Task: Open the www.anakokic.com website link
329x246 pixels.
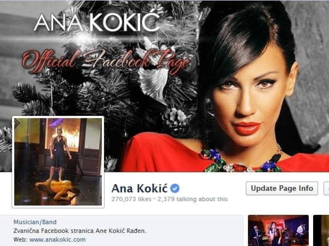Action: (58, 239)
